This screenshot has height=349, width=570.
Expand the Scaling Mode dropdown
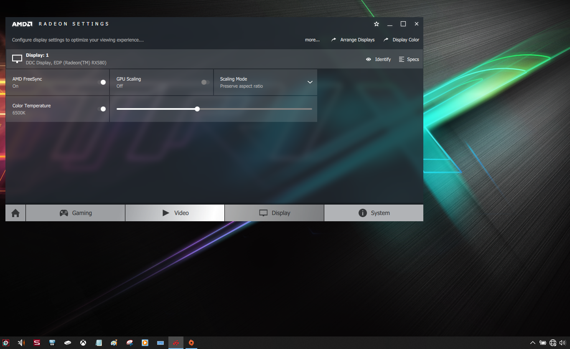coord(310,82)
